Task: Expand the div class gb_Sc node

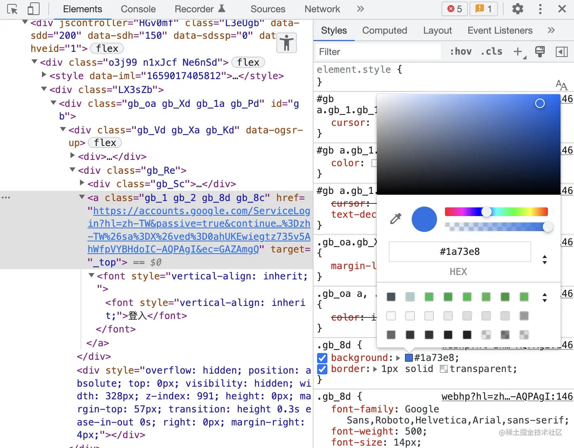Action: click(x=82, y=183)
